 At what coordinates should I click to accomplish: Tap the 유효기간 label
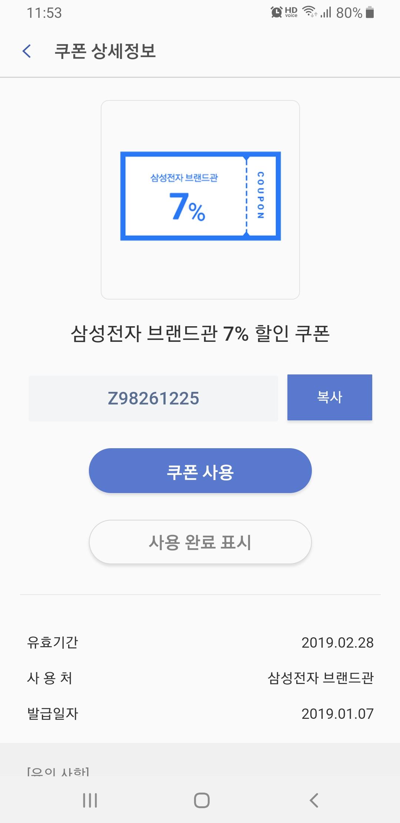tap(53, 643)
